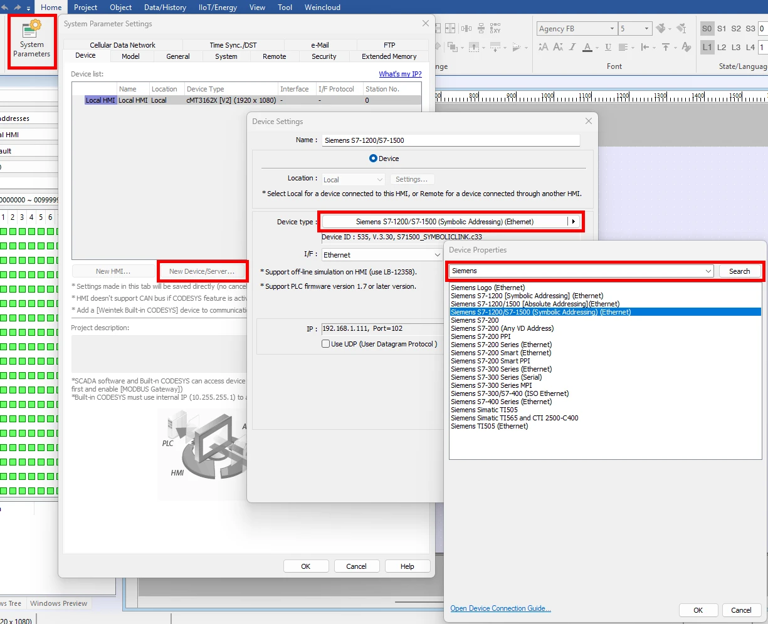
Task: Click the Search button in Device Properties
Action: [x=739, y=271]
